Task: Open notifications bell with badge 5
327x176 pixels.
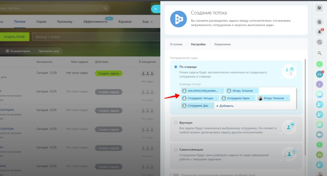Action: [x=319, y=32]
